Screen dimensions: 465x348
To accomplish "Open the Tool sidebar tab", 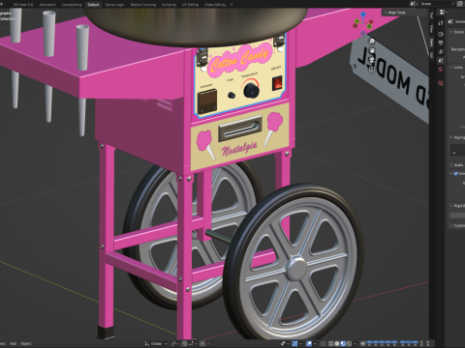I will (431, 15).
